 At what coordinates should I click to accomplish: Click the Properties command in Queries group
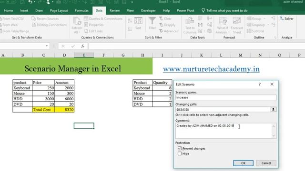pos(94,25)
